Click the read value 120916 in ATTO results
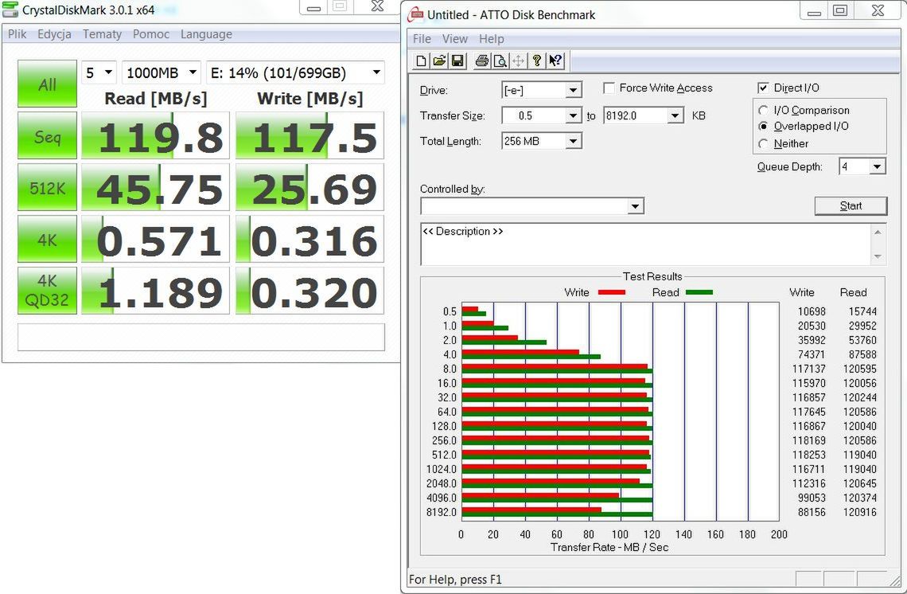The width and height of the screenshot is (907, 594). click(859, 512)
